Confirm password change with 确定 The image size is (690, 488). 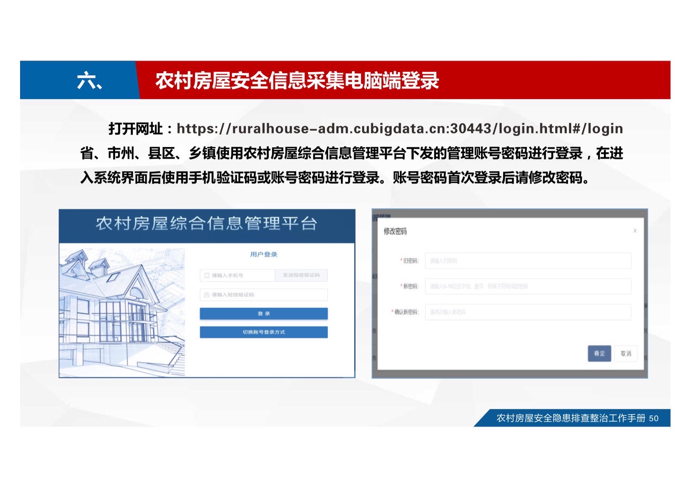[x=599, y=353]
